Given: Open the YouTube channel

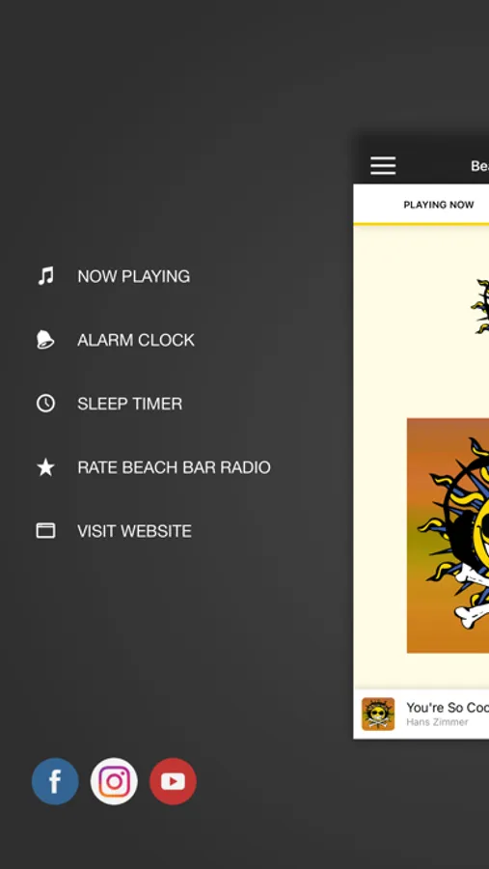Looking at the screenshot, I should [173, 781].
